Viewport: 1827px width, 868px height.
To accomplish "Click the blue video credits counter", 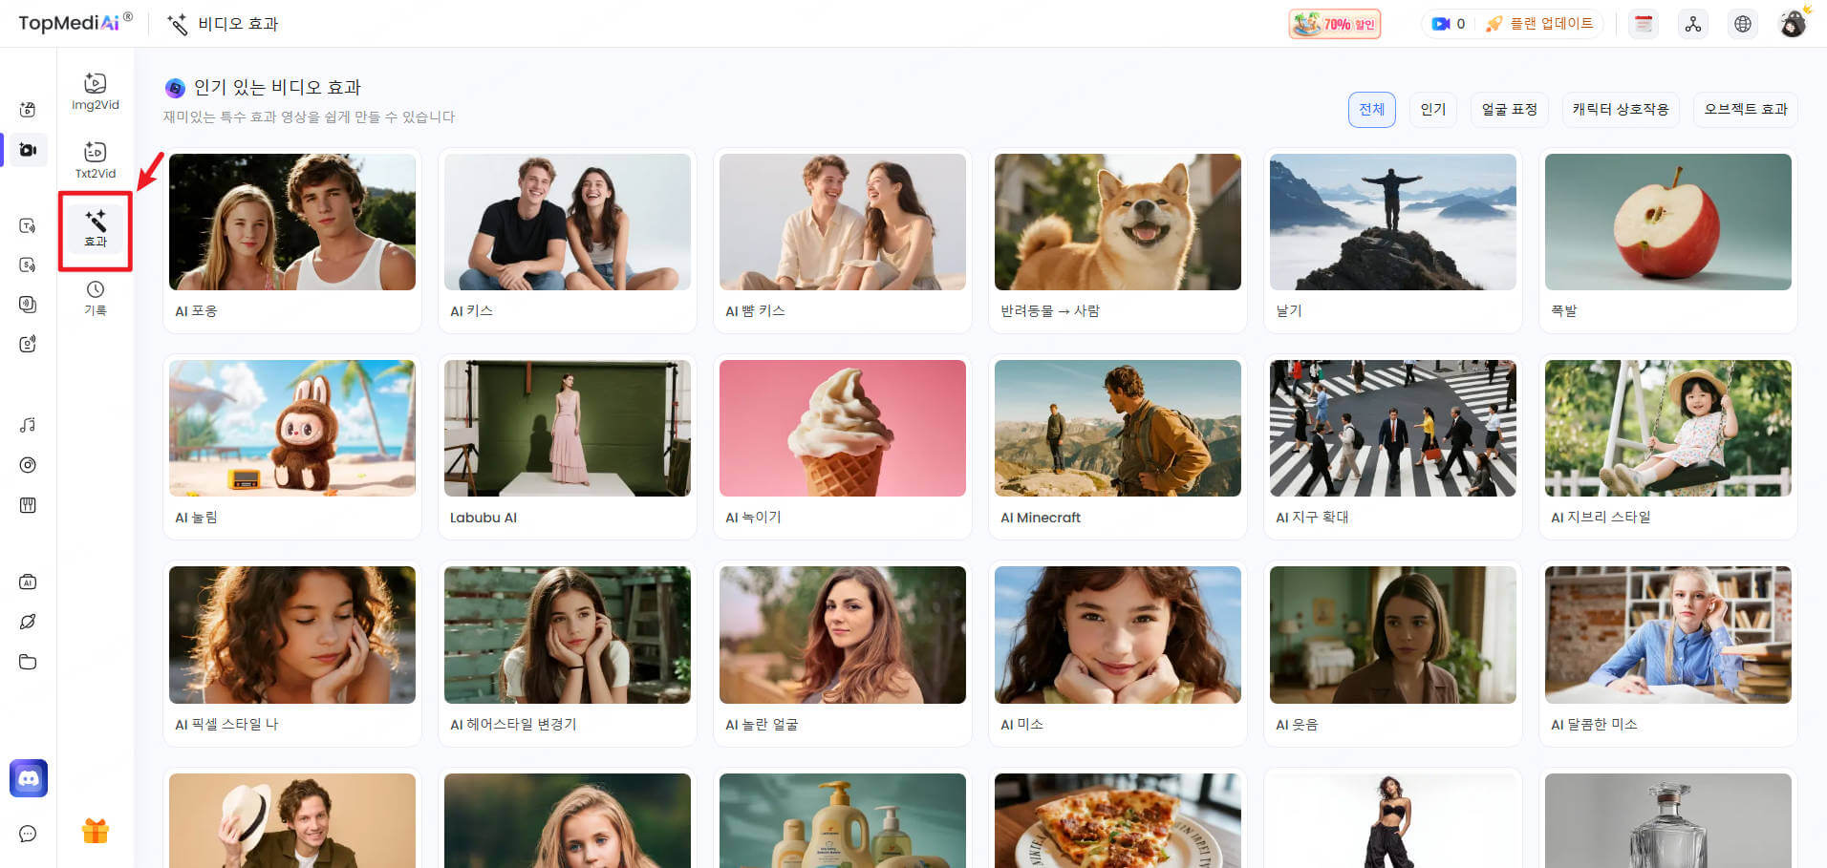I will (x=1448, y=24).
